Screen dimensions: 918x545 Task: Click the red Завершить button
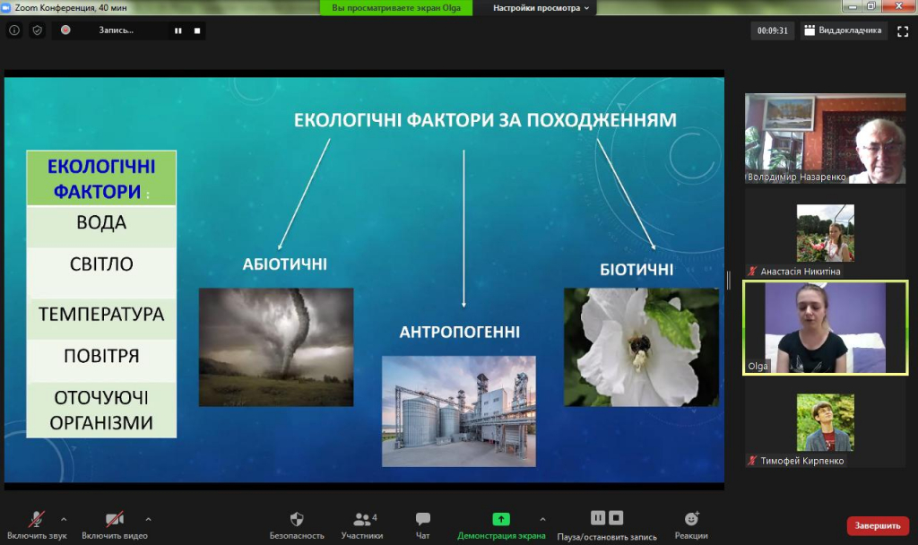tap(877, 525)
